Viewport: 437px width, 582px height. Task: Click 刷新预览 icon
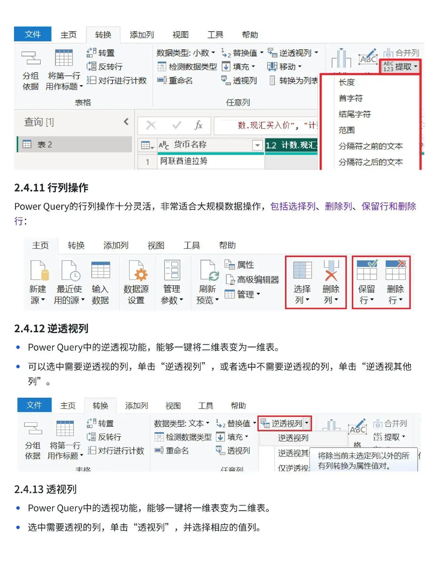pos(209,270)
